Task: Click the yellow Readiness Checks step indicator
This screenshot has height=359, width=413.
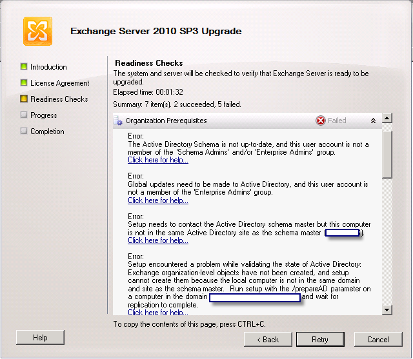Action: (24, 99)
